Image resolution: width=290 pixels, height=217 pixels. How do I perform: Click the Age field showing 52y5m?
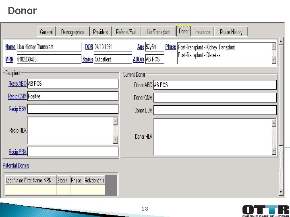(x=155, y=47)
